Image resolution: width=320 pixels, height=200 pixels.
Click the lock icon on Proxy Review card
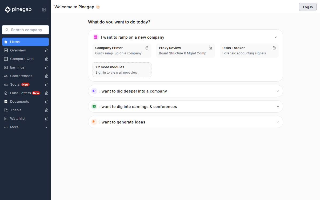(210, 48)
